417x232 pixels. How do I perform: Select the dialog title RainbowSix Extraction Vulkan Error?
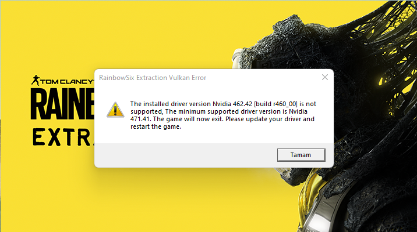coord(153,78)
